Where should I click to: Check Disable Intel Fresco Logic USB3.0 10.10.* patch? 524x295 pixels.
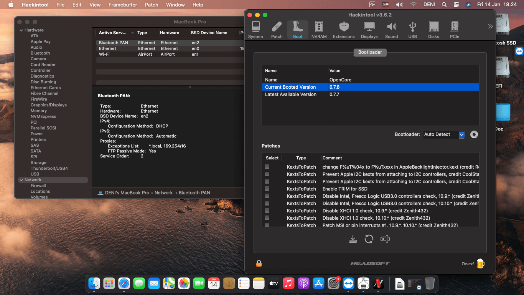point(267,204)
